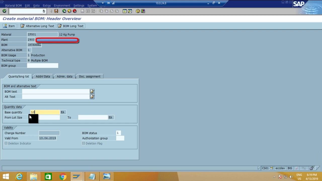Screen dimensions: 322x181
Task: Click the BOM Long Text button
Action: click(x=71, y=26)
